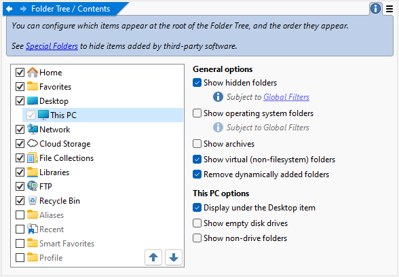399x277 pixels.
Task: Click the back arrow in header
Action: pyautogui.click(x=9, y=9)
